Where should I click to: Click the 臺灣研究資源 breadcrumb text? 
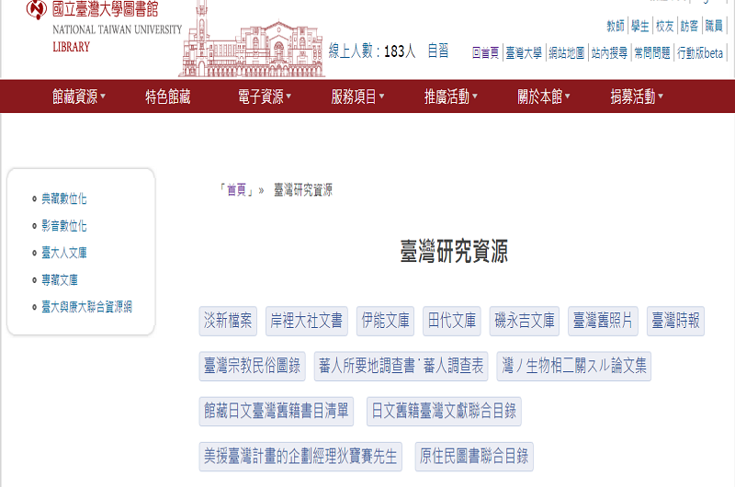[x=303, y=190]
